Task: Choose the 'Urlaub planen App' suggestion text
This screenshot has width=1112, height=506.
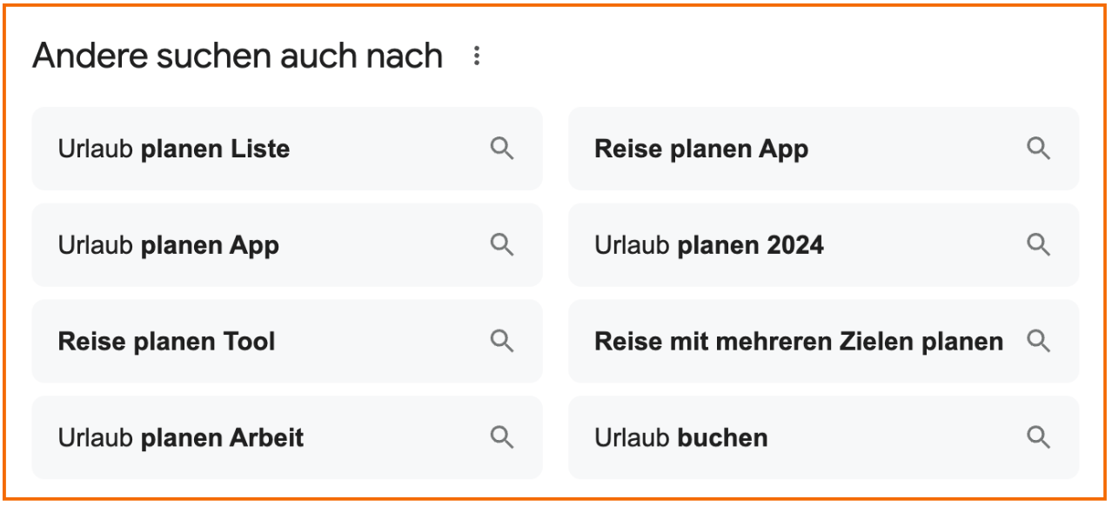Action: click(x=169, y=246)
